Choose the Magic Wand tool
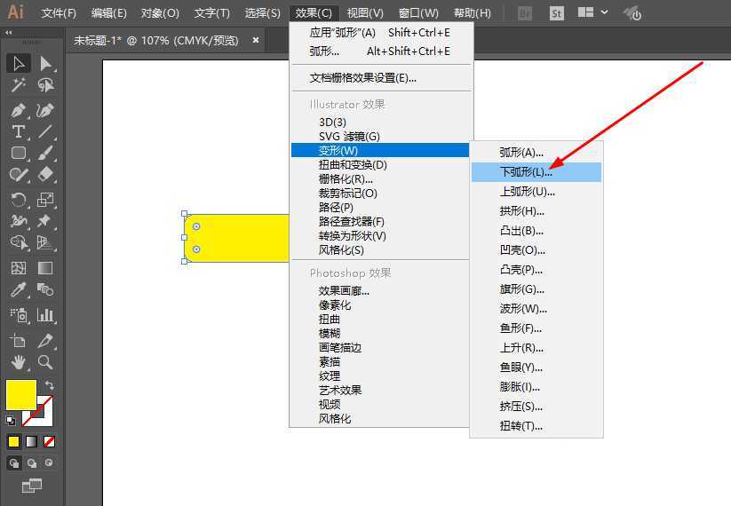This screenshot has width=731, height=506. tap(19, 85)
